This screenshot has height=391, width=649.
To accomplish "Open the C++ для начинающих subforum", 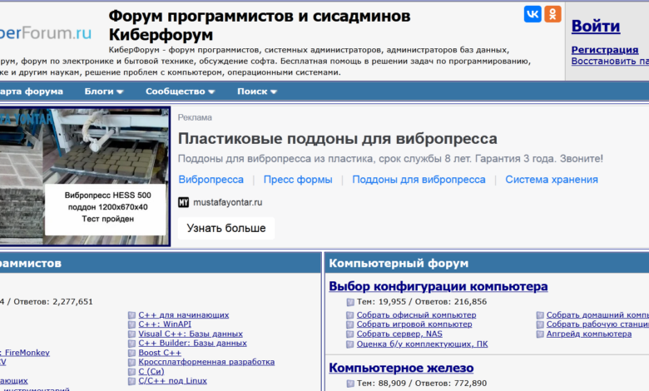I will coord(184,315).
